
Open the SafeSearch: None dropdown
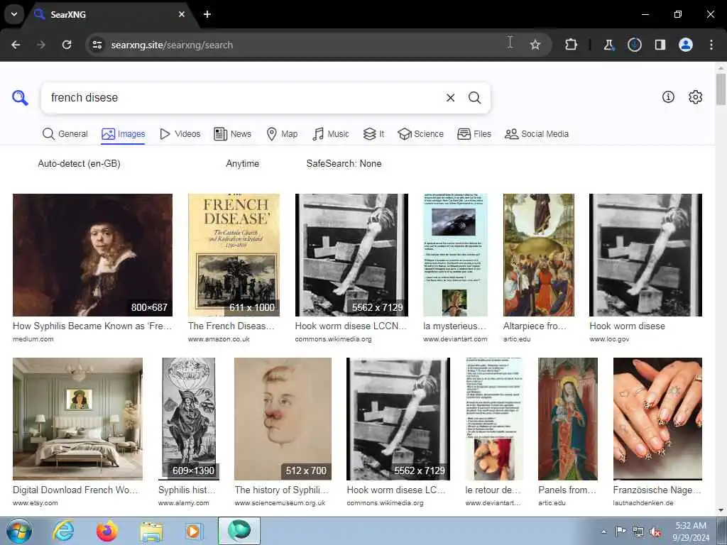coord(344,164)
